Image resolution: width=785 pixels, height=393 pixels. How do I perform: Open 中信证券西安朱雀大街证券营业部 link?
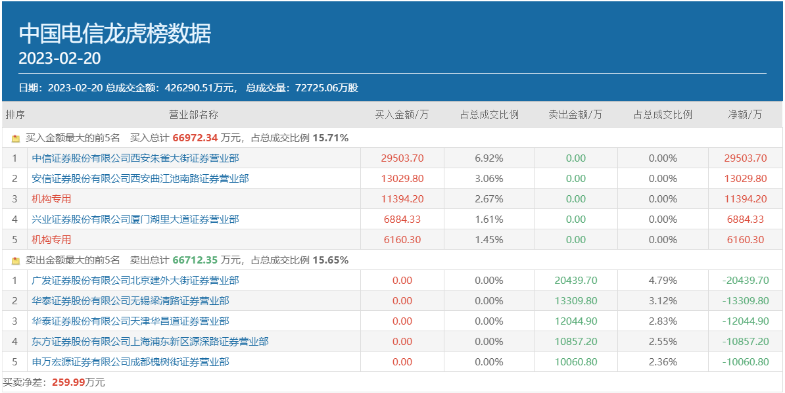135,158
